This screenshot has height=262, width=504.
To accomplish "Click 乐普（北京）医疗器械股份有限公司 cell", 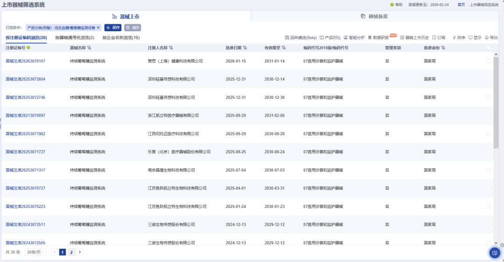I will [179, 152].
